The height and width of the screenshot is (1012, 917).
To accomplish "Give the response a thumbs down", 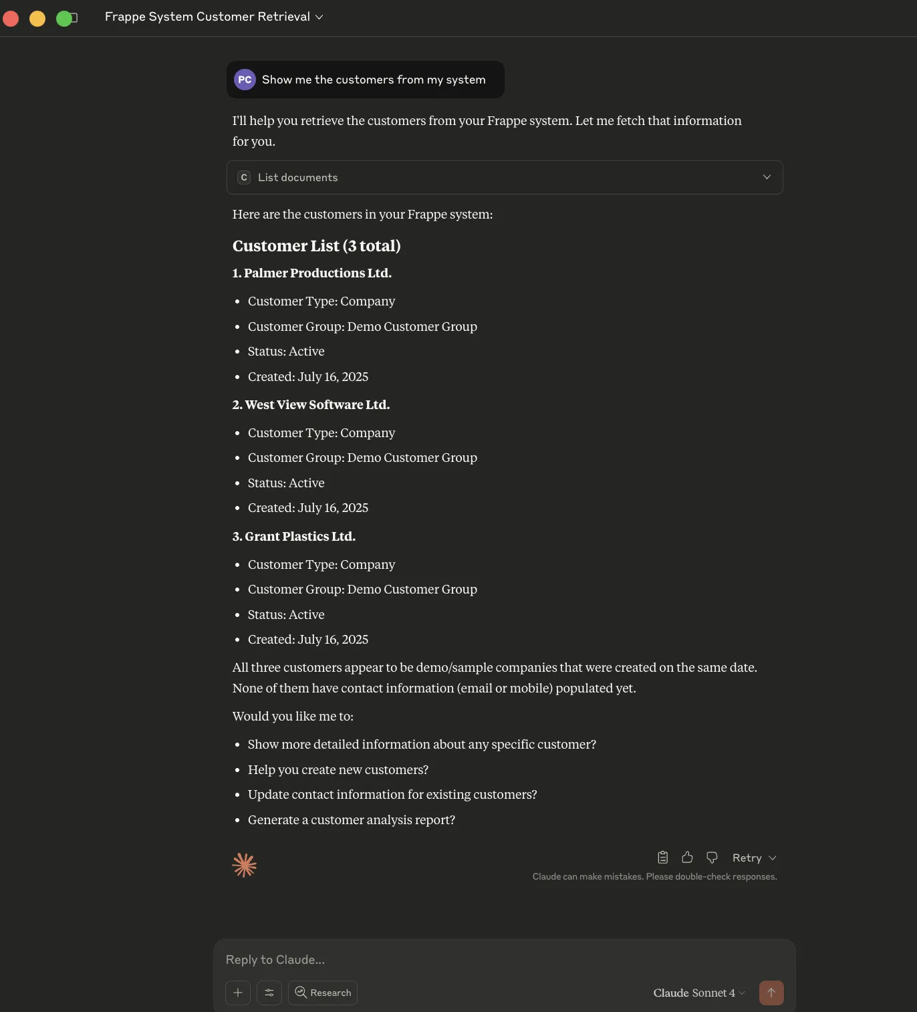I will click(x=712, y=858).
